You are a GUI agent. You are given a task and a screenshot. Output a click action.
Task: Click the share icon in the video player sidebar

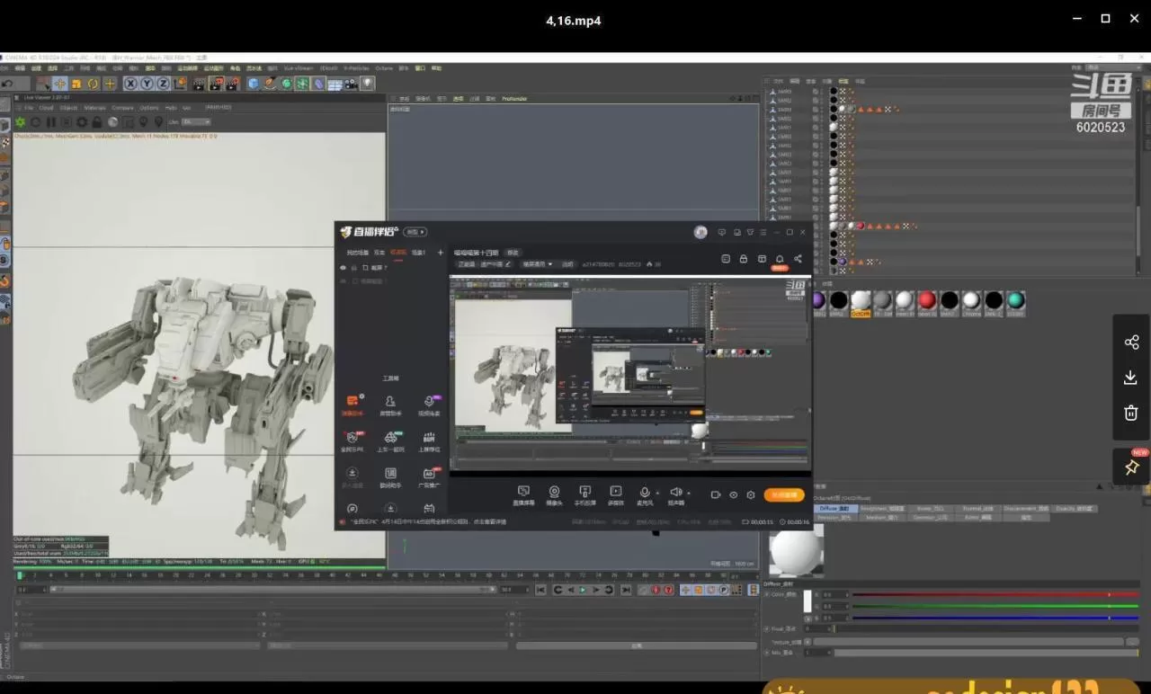1131,343
